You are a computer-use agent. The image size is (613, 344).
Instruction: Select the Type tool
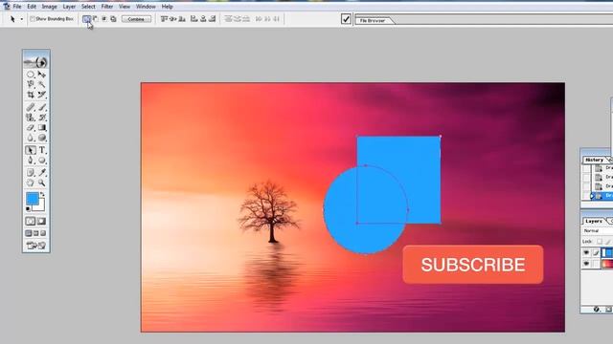42,150
